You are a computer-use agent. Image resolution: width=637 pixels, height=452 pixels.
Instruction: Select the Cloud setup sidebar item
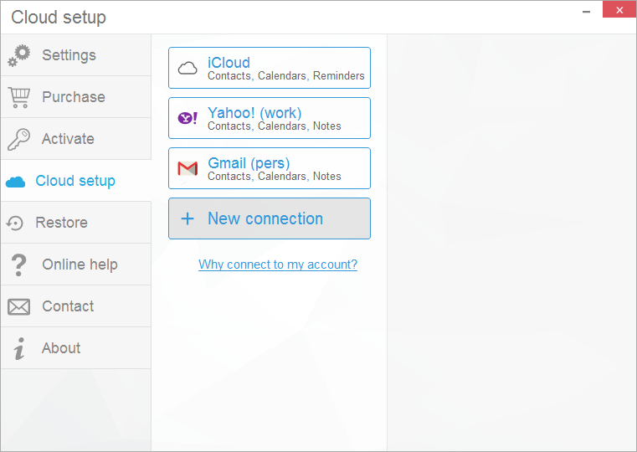76,181
